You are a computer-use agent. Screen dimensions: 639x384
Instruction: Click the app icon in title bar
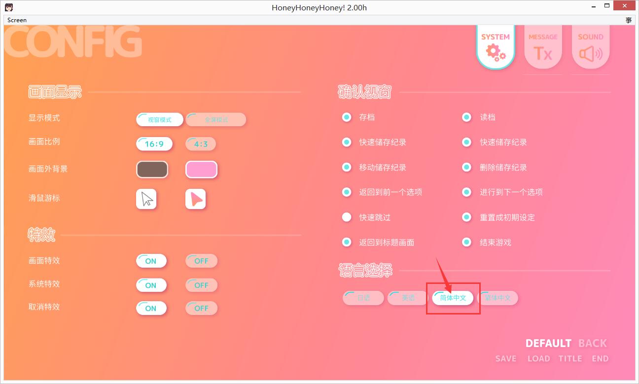9,7
